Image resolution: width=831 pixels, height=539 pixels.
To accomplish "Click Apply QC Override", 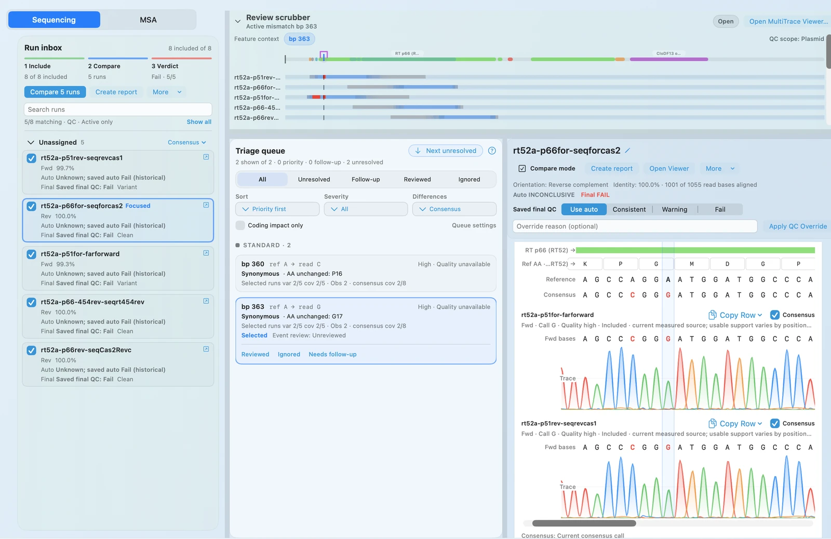I will click(x=798, y=226).
